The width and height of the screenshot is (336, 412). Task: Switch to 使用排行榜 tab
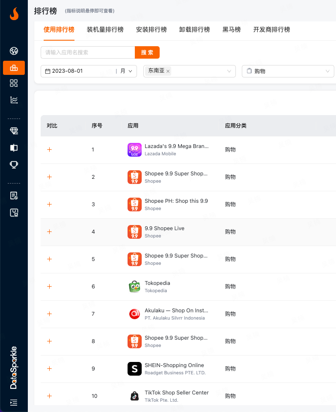click(x=59, y=30)
